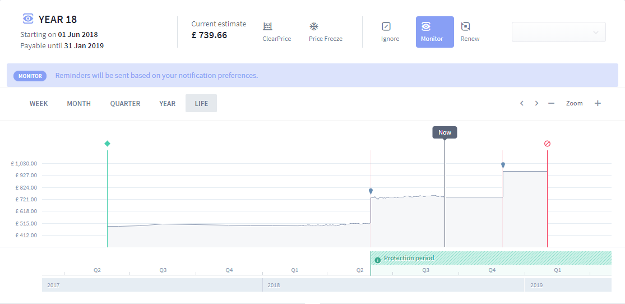625x304 pixels.
Task: Open the ClearPrice calculator icon
Action: (267, 26)
